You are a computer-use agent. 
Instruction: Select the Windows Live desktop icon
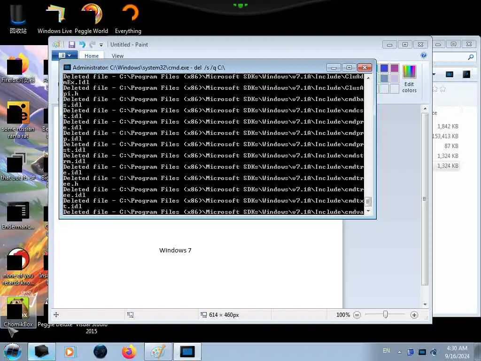[x=54, y=18]
